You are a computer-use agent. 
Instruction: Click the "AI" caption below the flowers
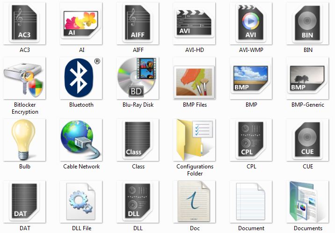click(x=81, y=50)
